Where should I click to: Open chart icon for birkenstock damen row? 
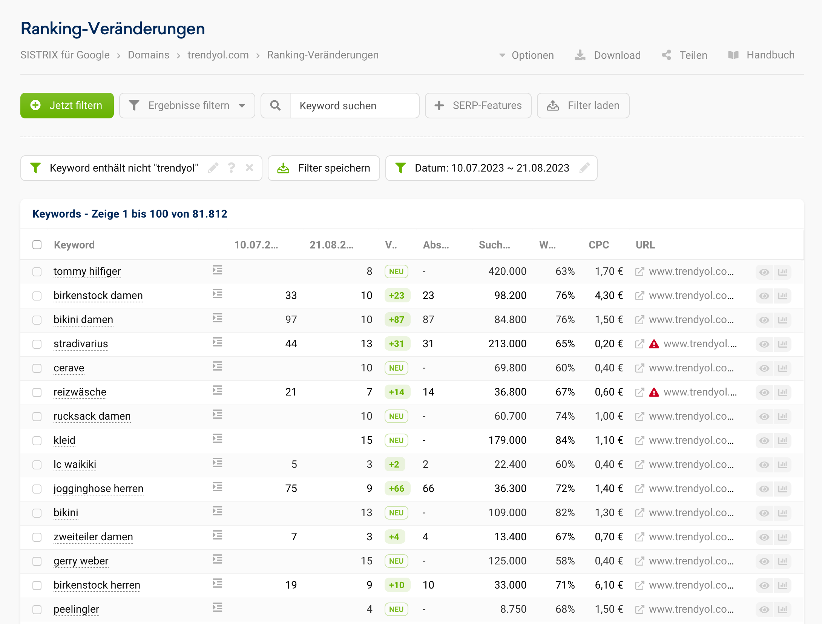(783, 296)
